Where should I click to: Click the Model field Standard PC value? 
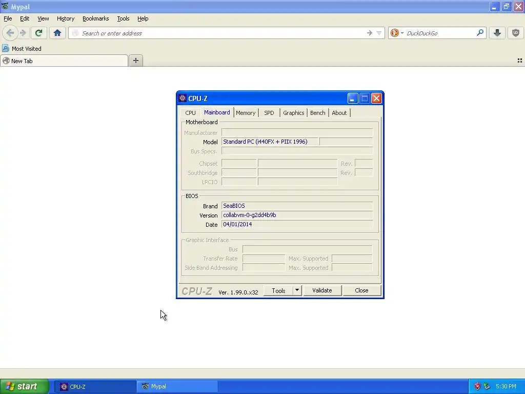(x=270, y=142)
